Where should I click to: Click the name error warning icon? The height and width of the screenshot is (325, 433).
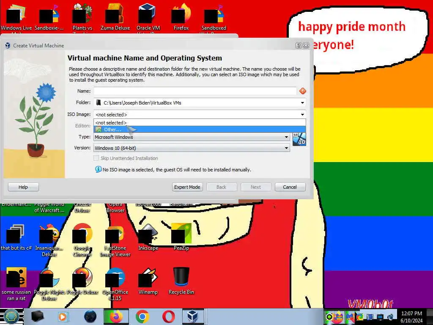[303, 91]
